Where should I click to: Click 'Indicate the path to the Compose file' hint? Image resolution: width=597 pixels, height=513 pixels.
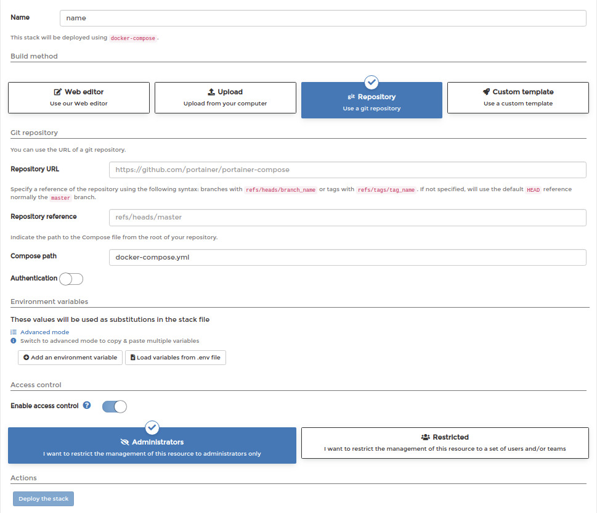pyautogui.click(x=114, y=237)
